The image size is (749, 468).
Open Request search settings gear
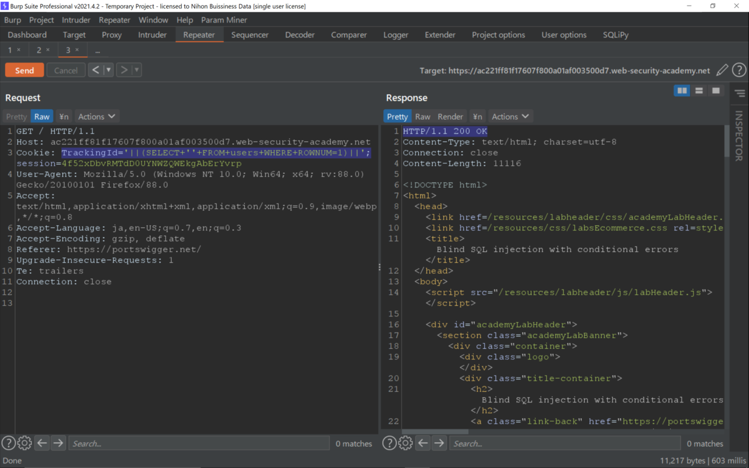pos(24,443)
